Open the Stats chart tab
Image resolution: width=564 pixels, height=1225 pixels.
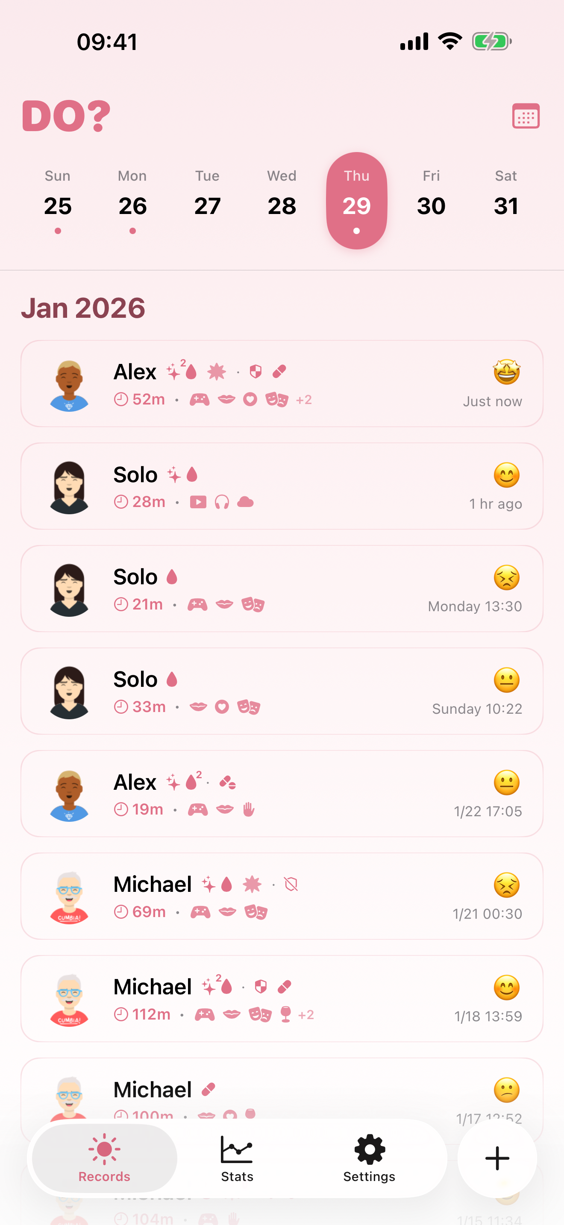click(x=237, y=1159)
